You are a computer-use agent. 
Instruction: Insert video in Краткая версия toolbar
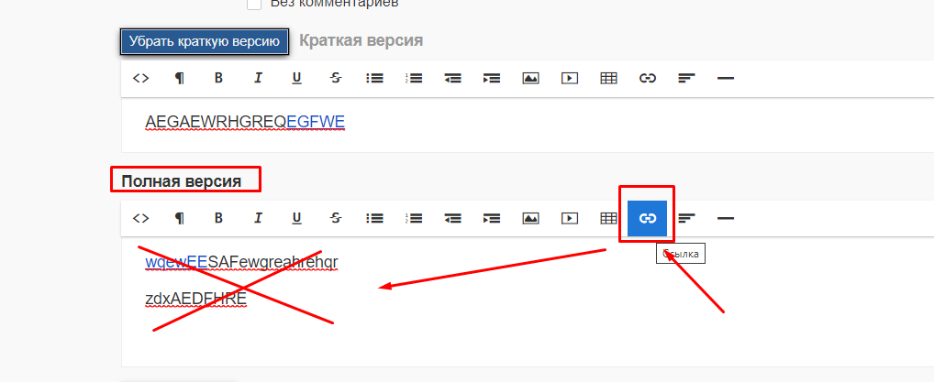[x=570, y=78]
